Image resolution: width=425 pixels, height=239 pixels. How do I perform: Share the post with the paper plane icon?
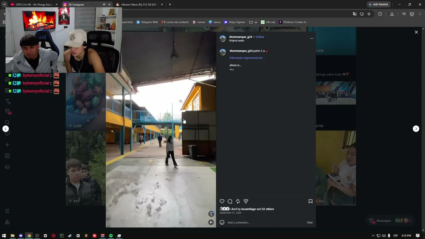246,201
